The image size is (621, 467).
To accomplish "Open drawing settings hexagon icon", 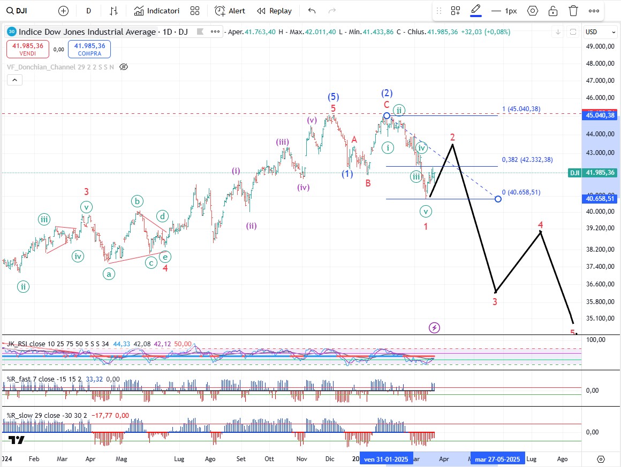I will (x=532, y=11).
